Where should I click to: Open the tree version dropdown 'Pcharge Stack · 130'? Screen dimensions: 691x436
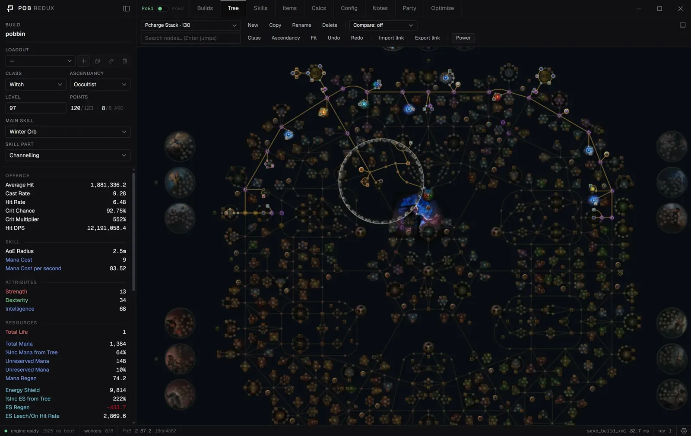tap(190, 25)
